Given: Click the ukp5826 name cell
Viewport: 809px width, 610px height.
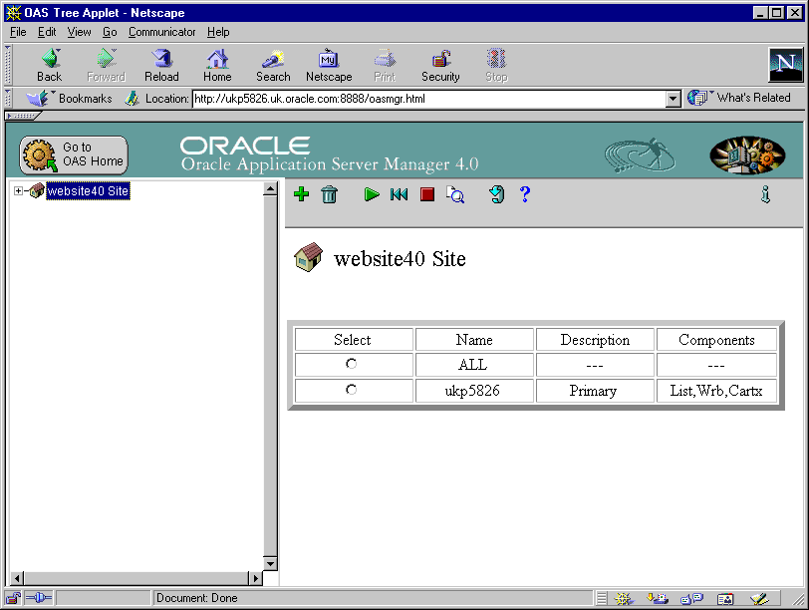Looking at the screenshot, I should coord(474,391).
